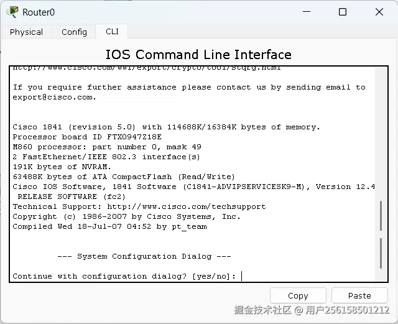Image resolution: width=398 pixels, height=324 pixels.
Task: Click 'RELEASE SOFTWARE (fc2)' line
Action: (72, 197)
